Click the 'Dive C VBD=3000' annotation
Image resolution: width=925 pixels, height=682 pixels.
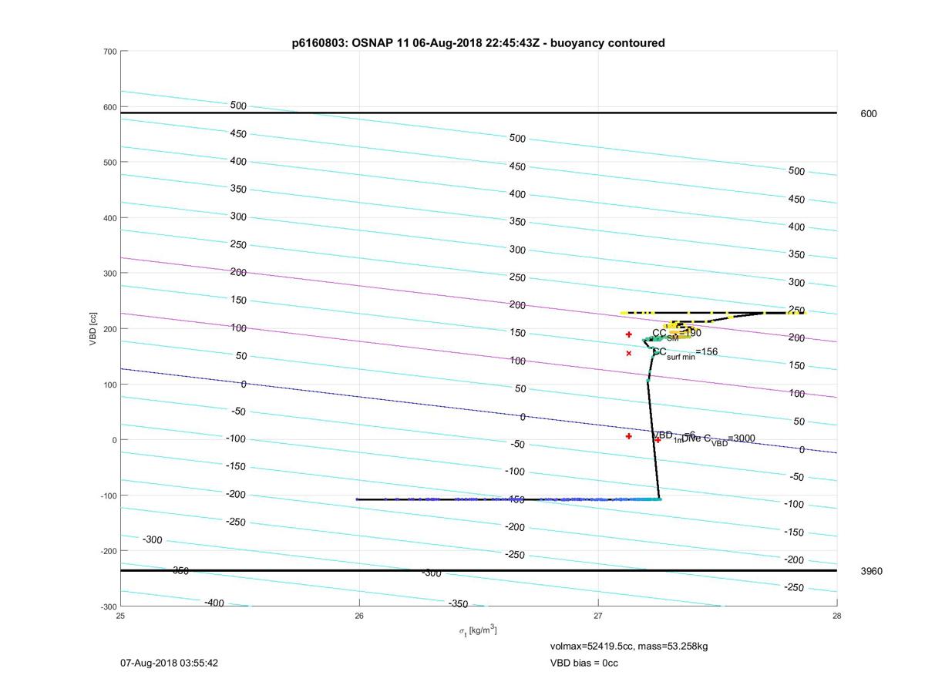(718, 438)
